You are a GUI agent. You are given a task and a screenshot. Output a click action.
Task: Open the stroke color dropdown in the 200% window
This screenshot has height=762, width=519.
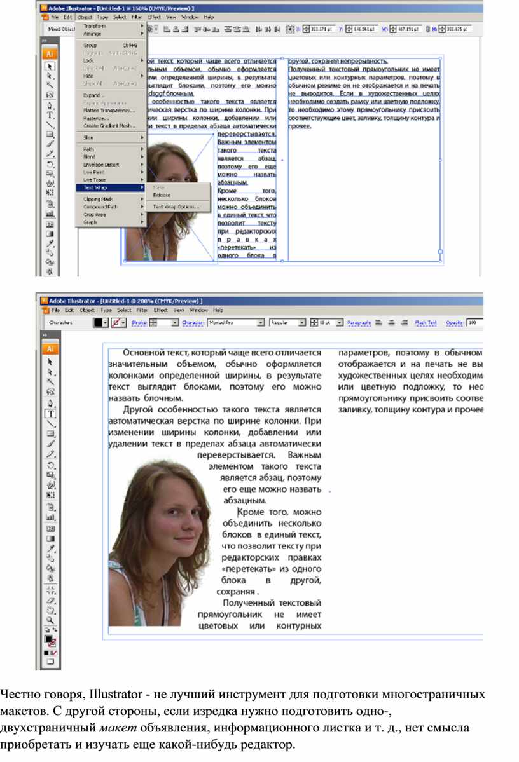123,323
